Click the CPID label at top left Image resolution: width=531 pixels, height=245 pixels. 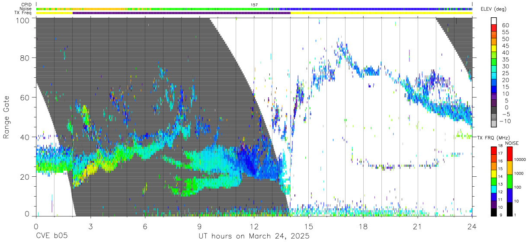tap(26, 4)
